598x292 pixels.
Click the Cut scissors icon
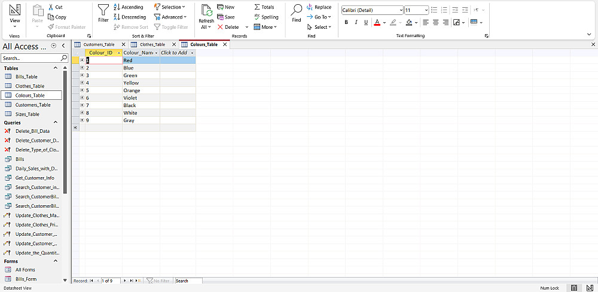click(51, 7)
